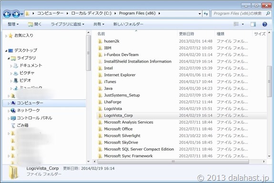Select コンピューター in the address breadcrumb
The height and width of the screenshot is (183, 274).
[x=51, y=13]
